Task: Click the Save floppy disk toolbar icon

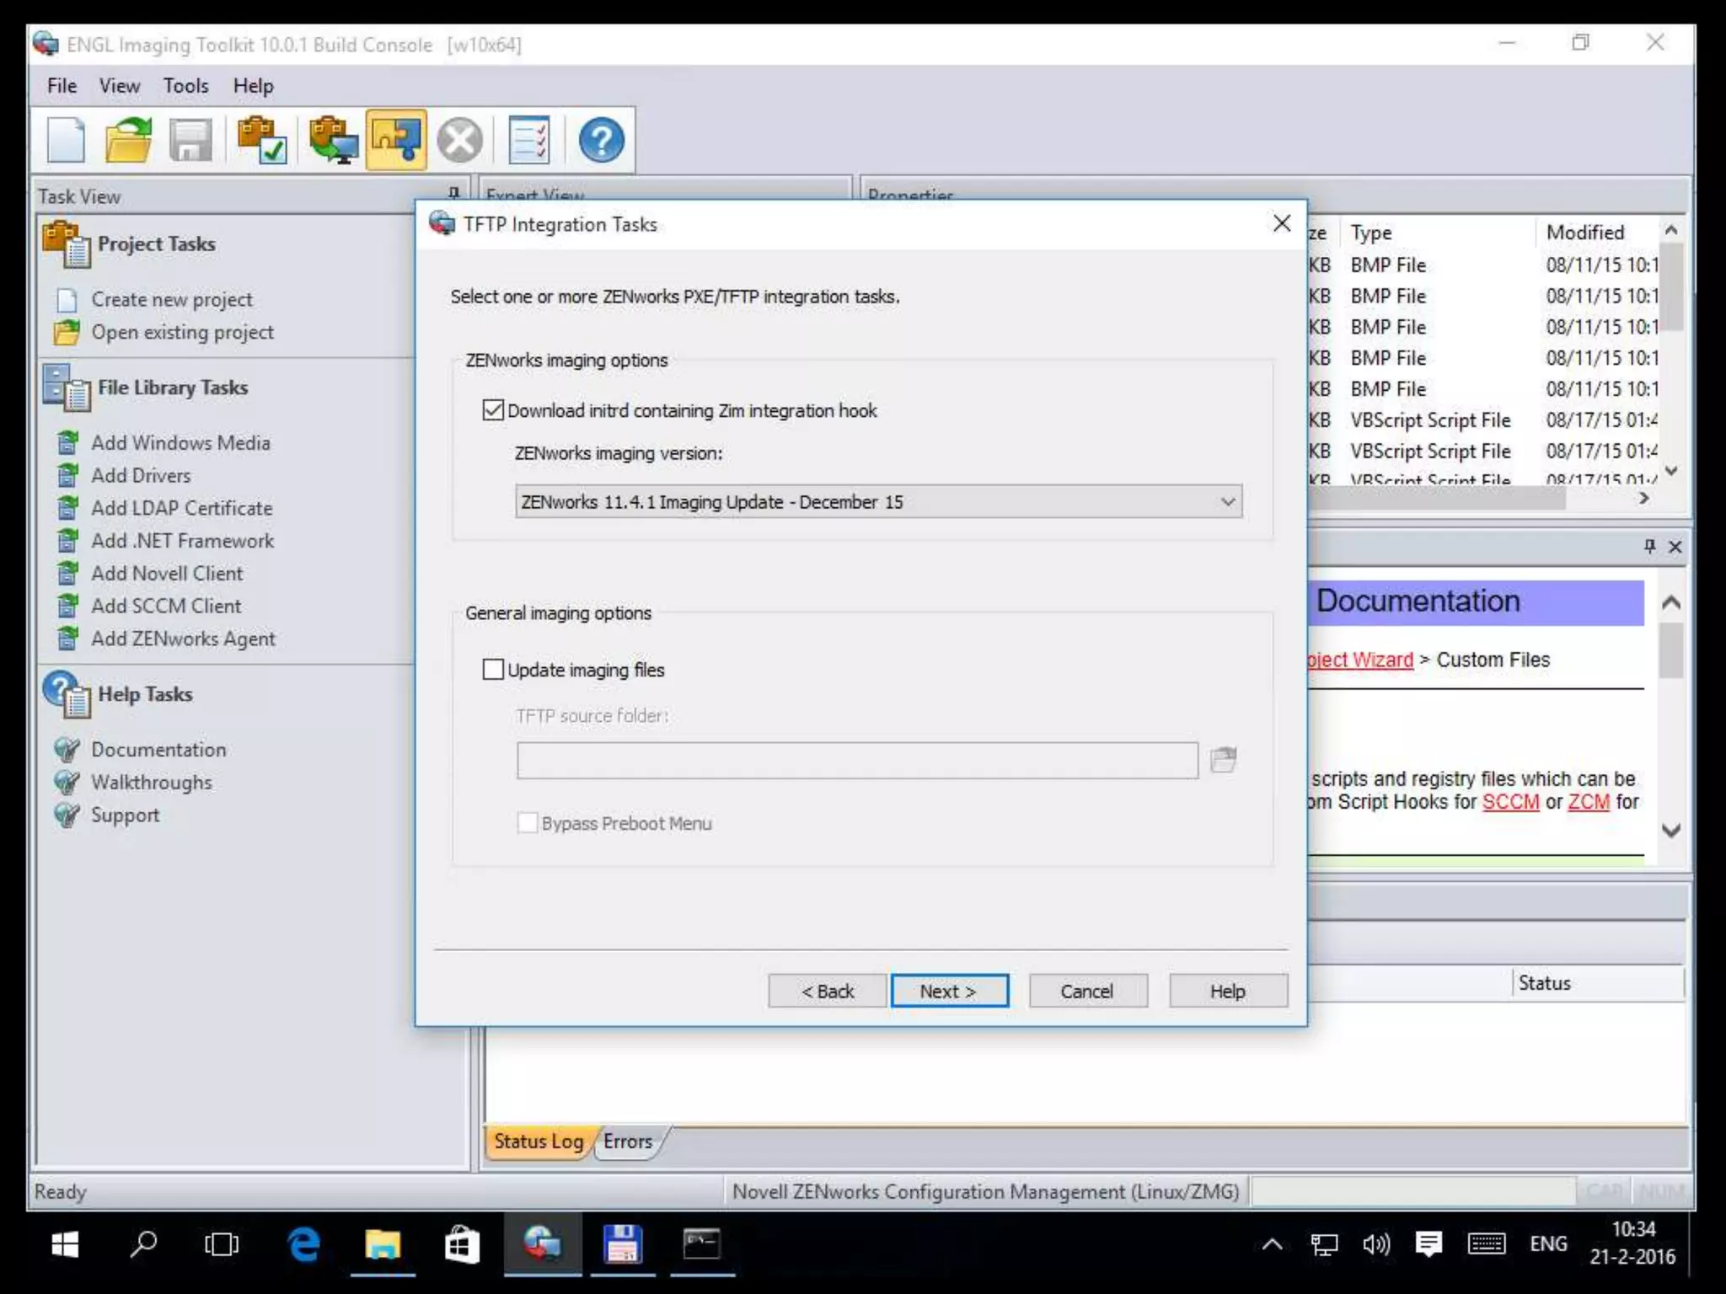Action: click(x=191, y=140)
